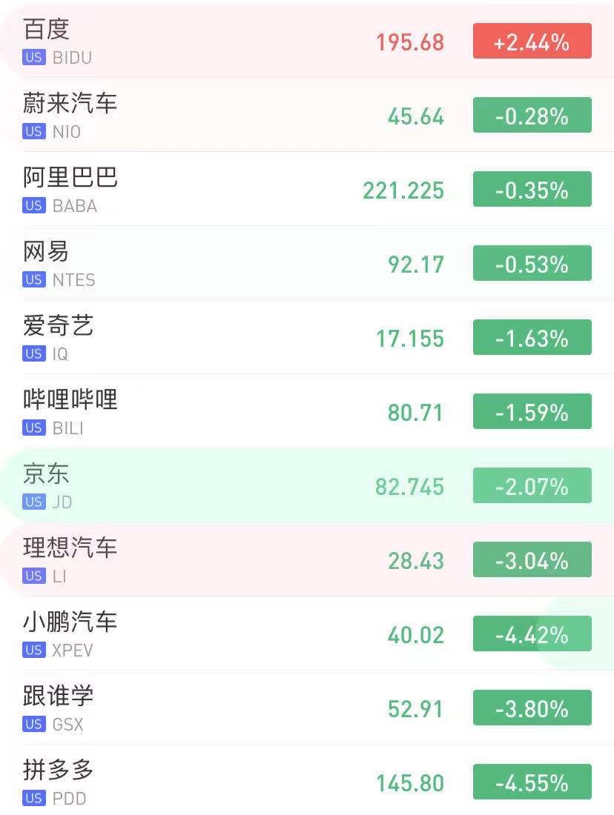Screen dimensions: 614x815
Task: Open the 百度 stock details
Action: [46, 30]
